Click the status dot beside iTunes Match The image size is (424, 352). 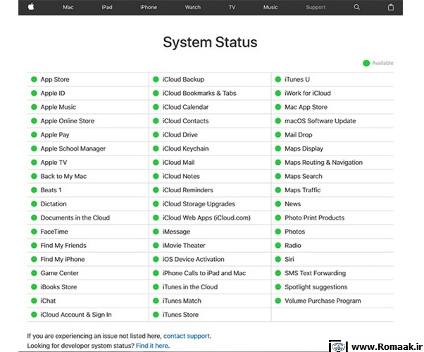(x=156, y=301)
